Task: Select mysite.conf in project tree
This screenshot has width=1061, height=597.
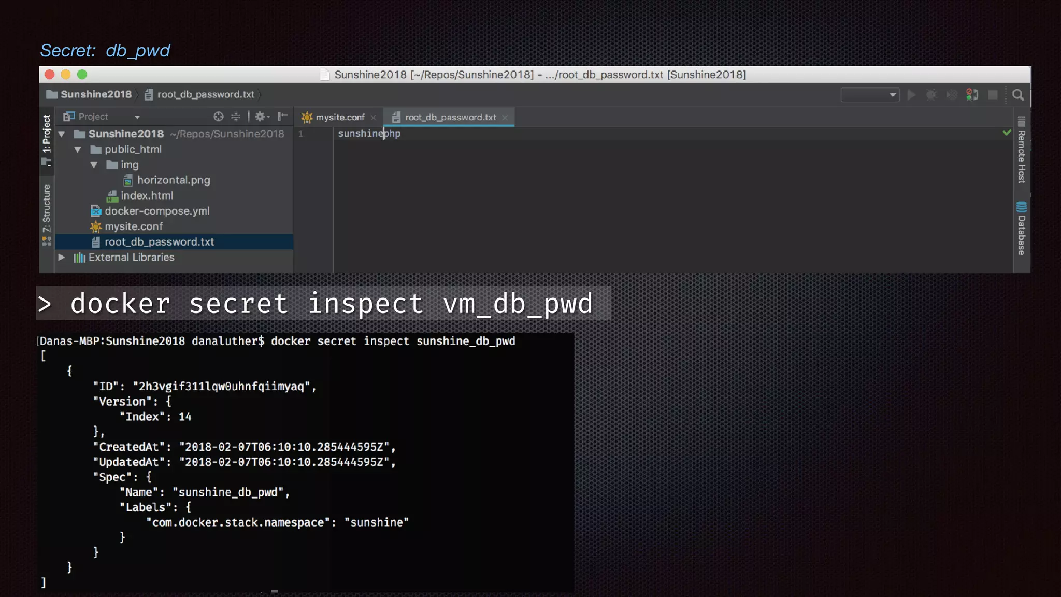Action: [134, 226]
